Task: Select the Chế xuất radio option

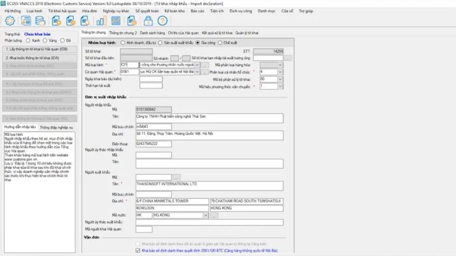Action: [x=220, y=43]
